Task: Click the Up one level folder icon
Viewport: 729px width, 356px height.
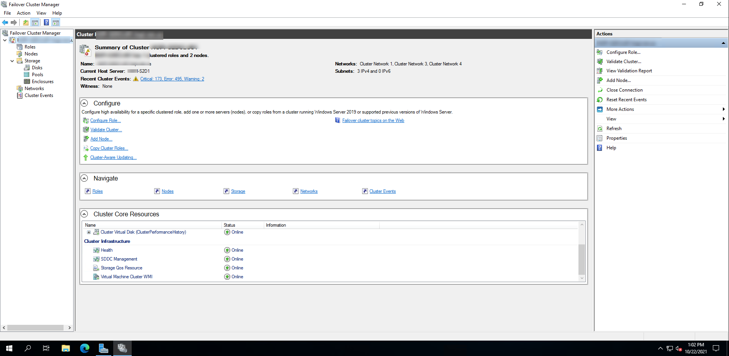Action: click(26, 22)
